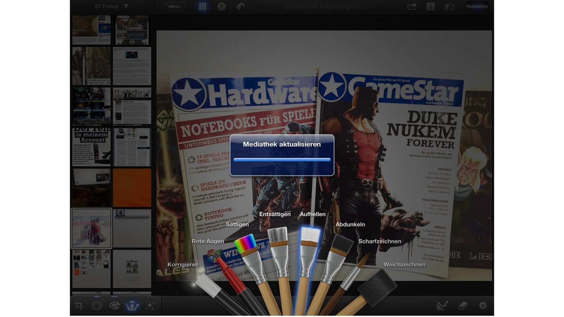
Task: Expand the 27 Fotos dropdown
Action: coord(112,6)
